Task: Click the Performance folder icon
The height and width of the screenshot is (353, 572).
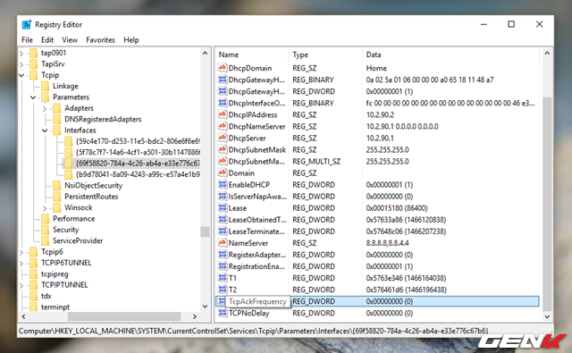Action: [46, 218]
